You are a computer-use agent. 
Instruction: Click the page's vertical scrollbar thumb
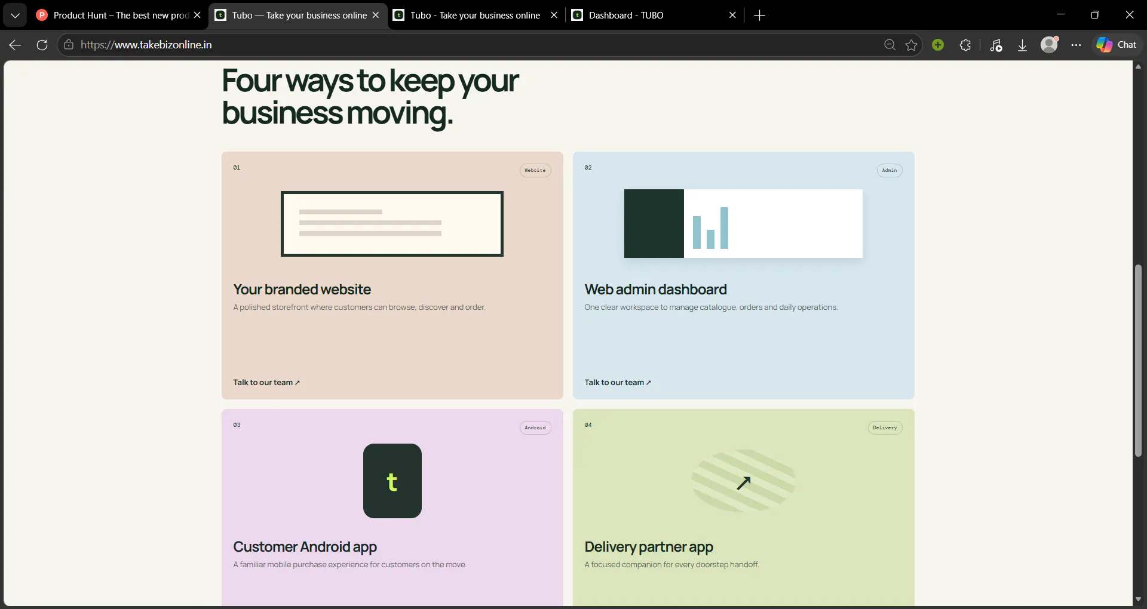coord(1138,361)
